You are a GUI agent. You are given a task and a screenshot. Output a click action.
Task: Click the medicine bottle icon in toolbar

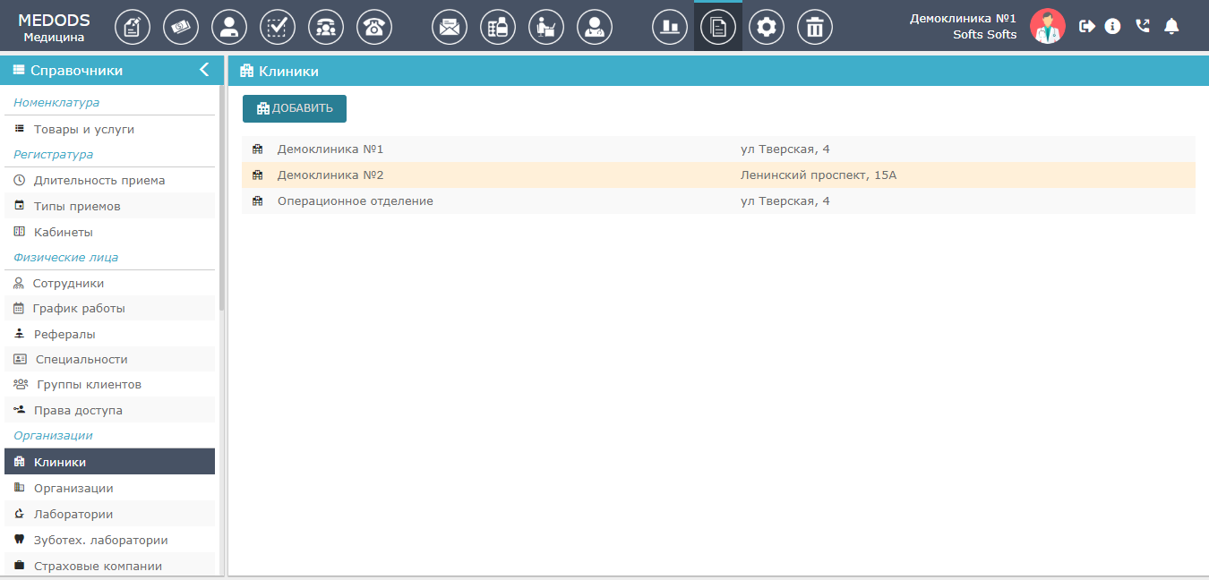[498, 27]
